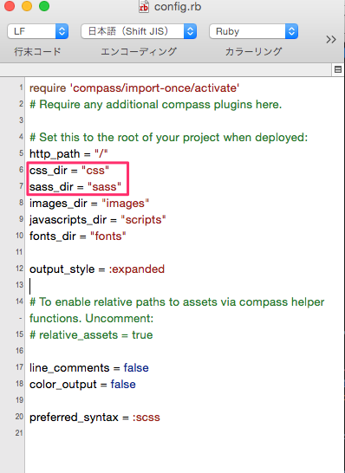Click the images_dir = "images" line
345x473 pixels.
point(89,204)
